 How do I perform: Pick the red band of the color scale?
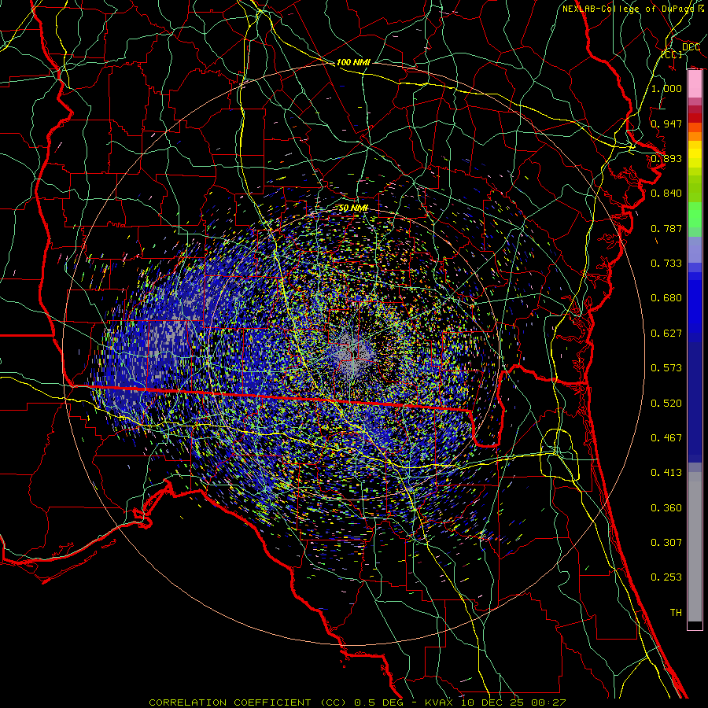695,118
